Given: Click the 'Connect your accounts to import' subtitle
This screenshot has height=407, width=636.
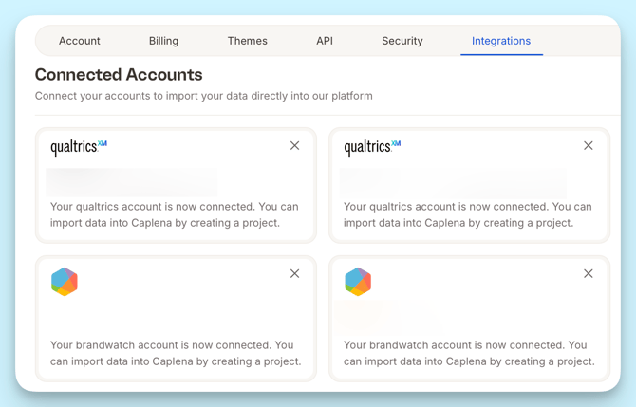Looking at the screenshot, I should point(204,96).
